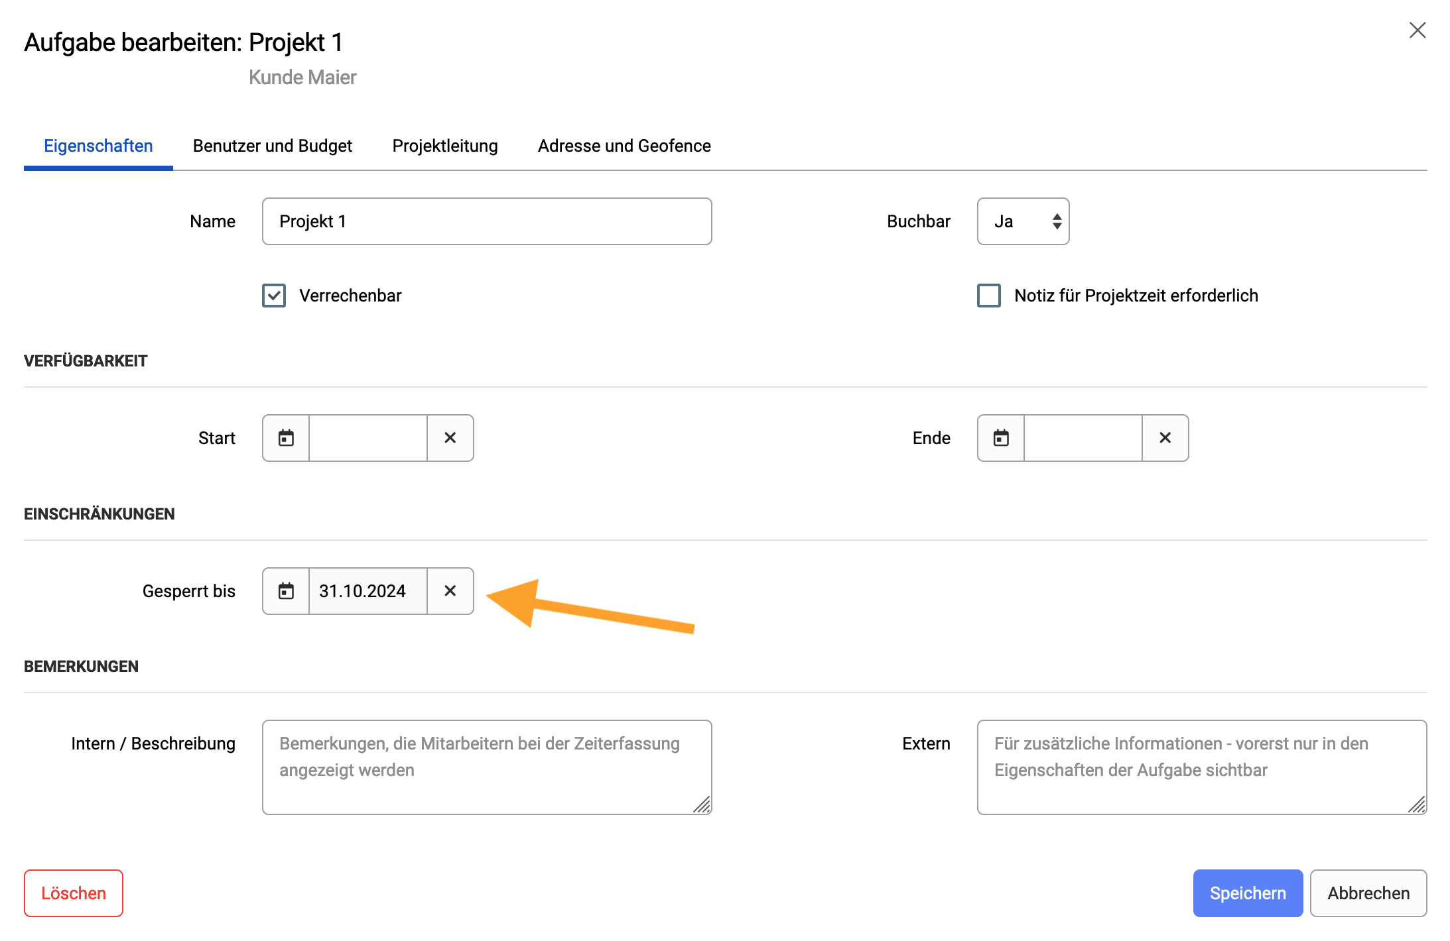Open the Adresse und Geofence tab
Screen dimensions: 1450x941
click(x=624, y=146)
